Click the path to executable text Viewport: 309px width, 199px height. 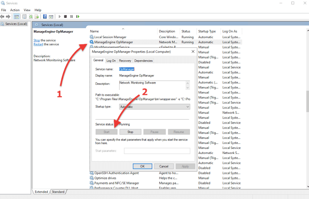pos(143,99)
